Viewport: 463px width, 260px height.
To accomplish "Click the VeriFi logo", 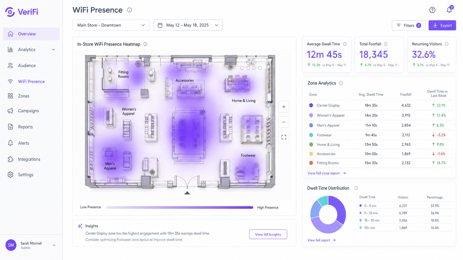I will pos(21,12).
